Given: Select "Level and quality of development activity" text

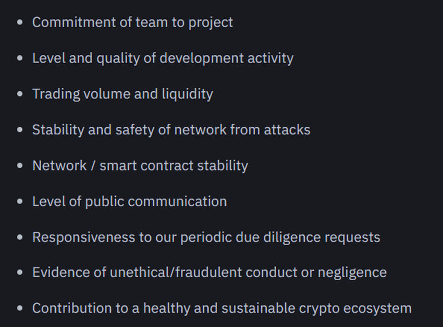Looking at the screenshot, I should [163, 58].
